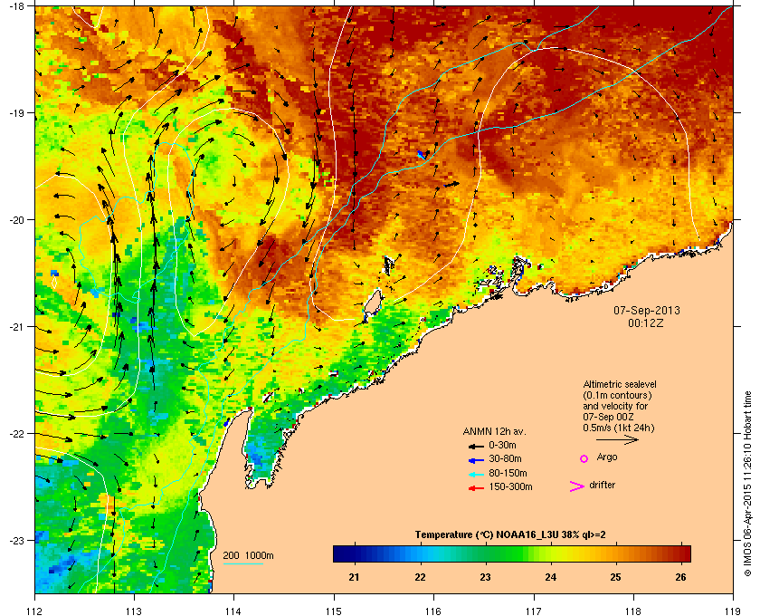Viewport: 760px width, 616px height.
Task: Click the longitude axis label 114
Action: (233, 611)
